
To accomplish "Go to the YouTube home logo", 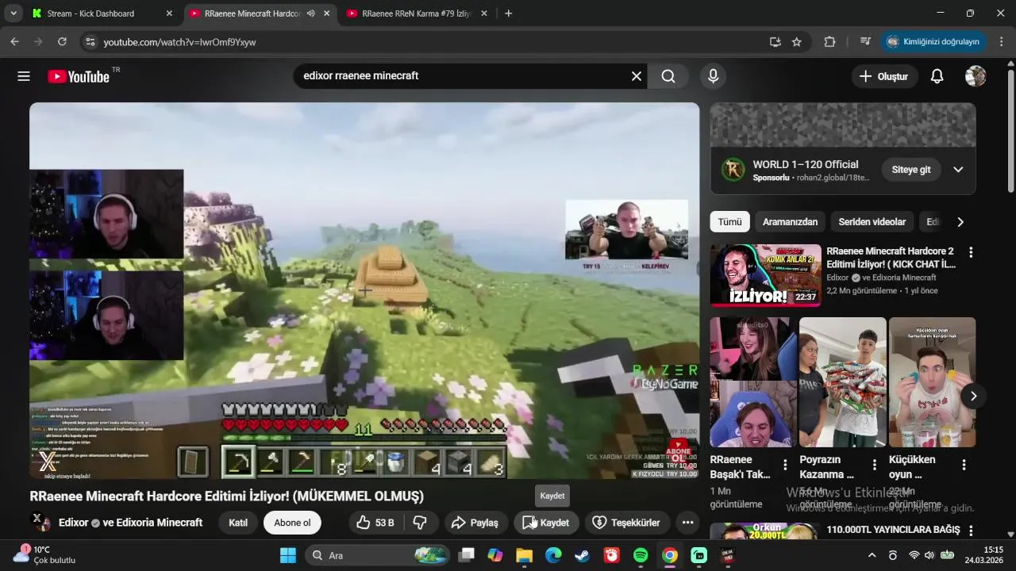I will point(79,76).
